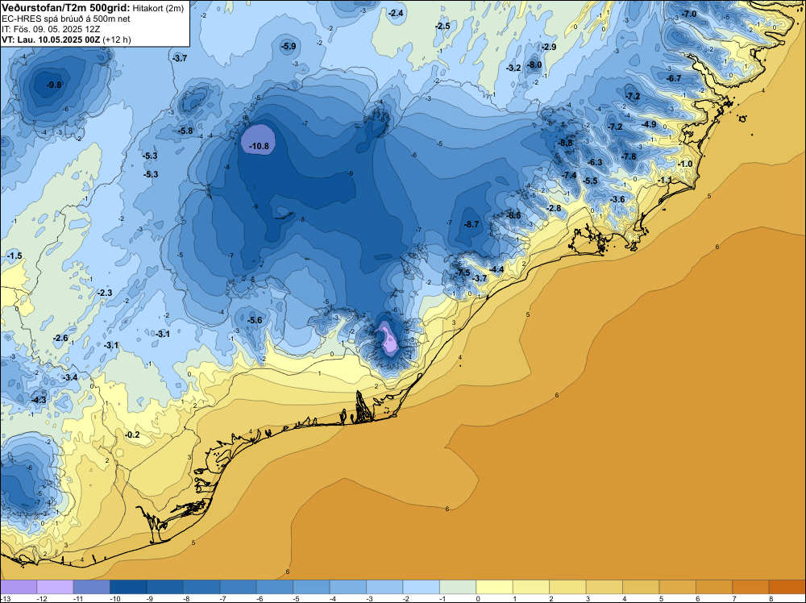806x603 pixels.
Task: Click the -1.0 temperature label near the coast
Action: pos(684,164)
